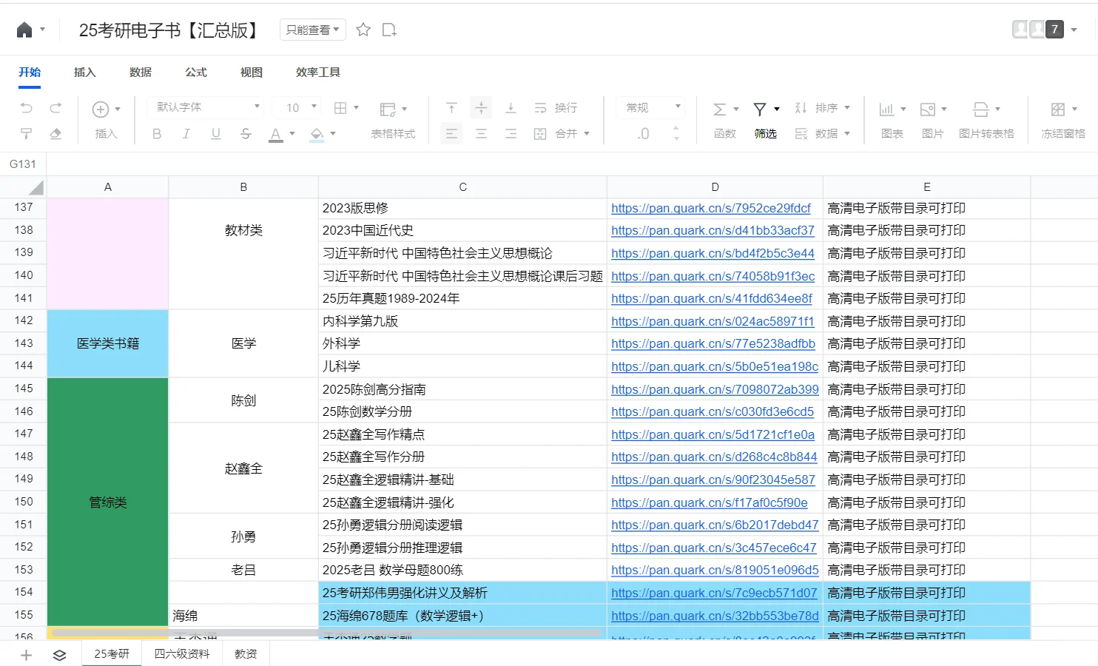Screen dimensions: 1098x666
Task: Click the data 数据 toolbar icon
Action: (x=801, y=134)
